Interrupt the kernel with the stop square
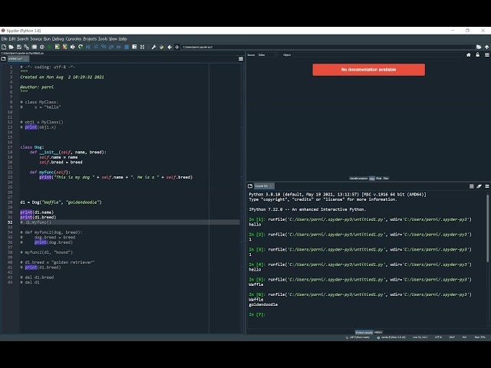 471,186
